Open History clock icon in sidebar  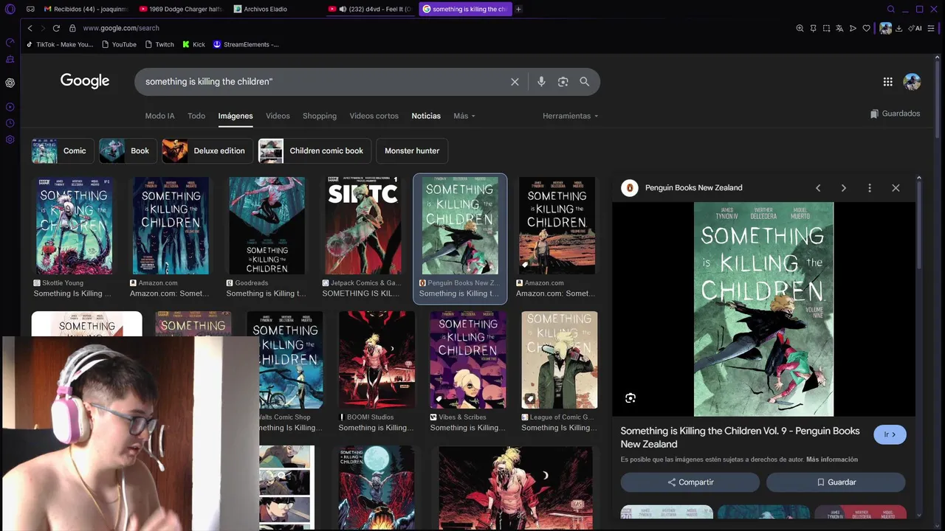coord(10,123)
